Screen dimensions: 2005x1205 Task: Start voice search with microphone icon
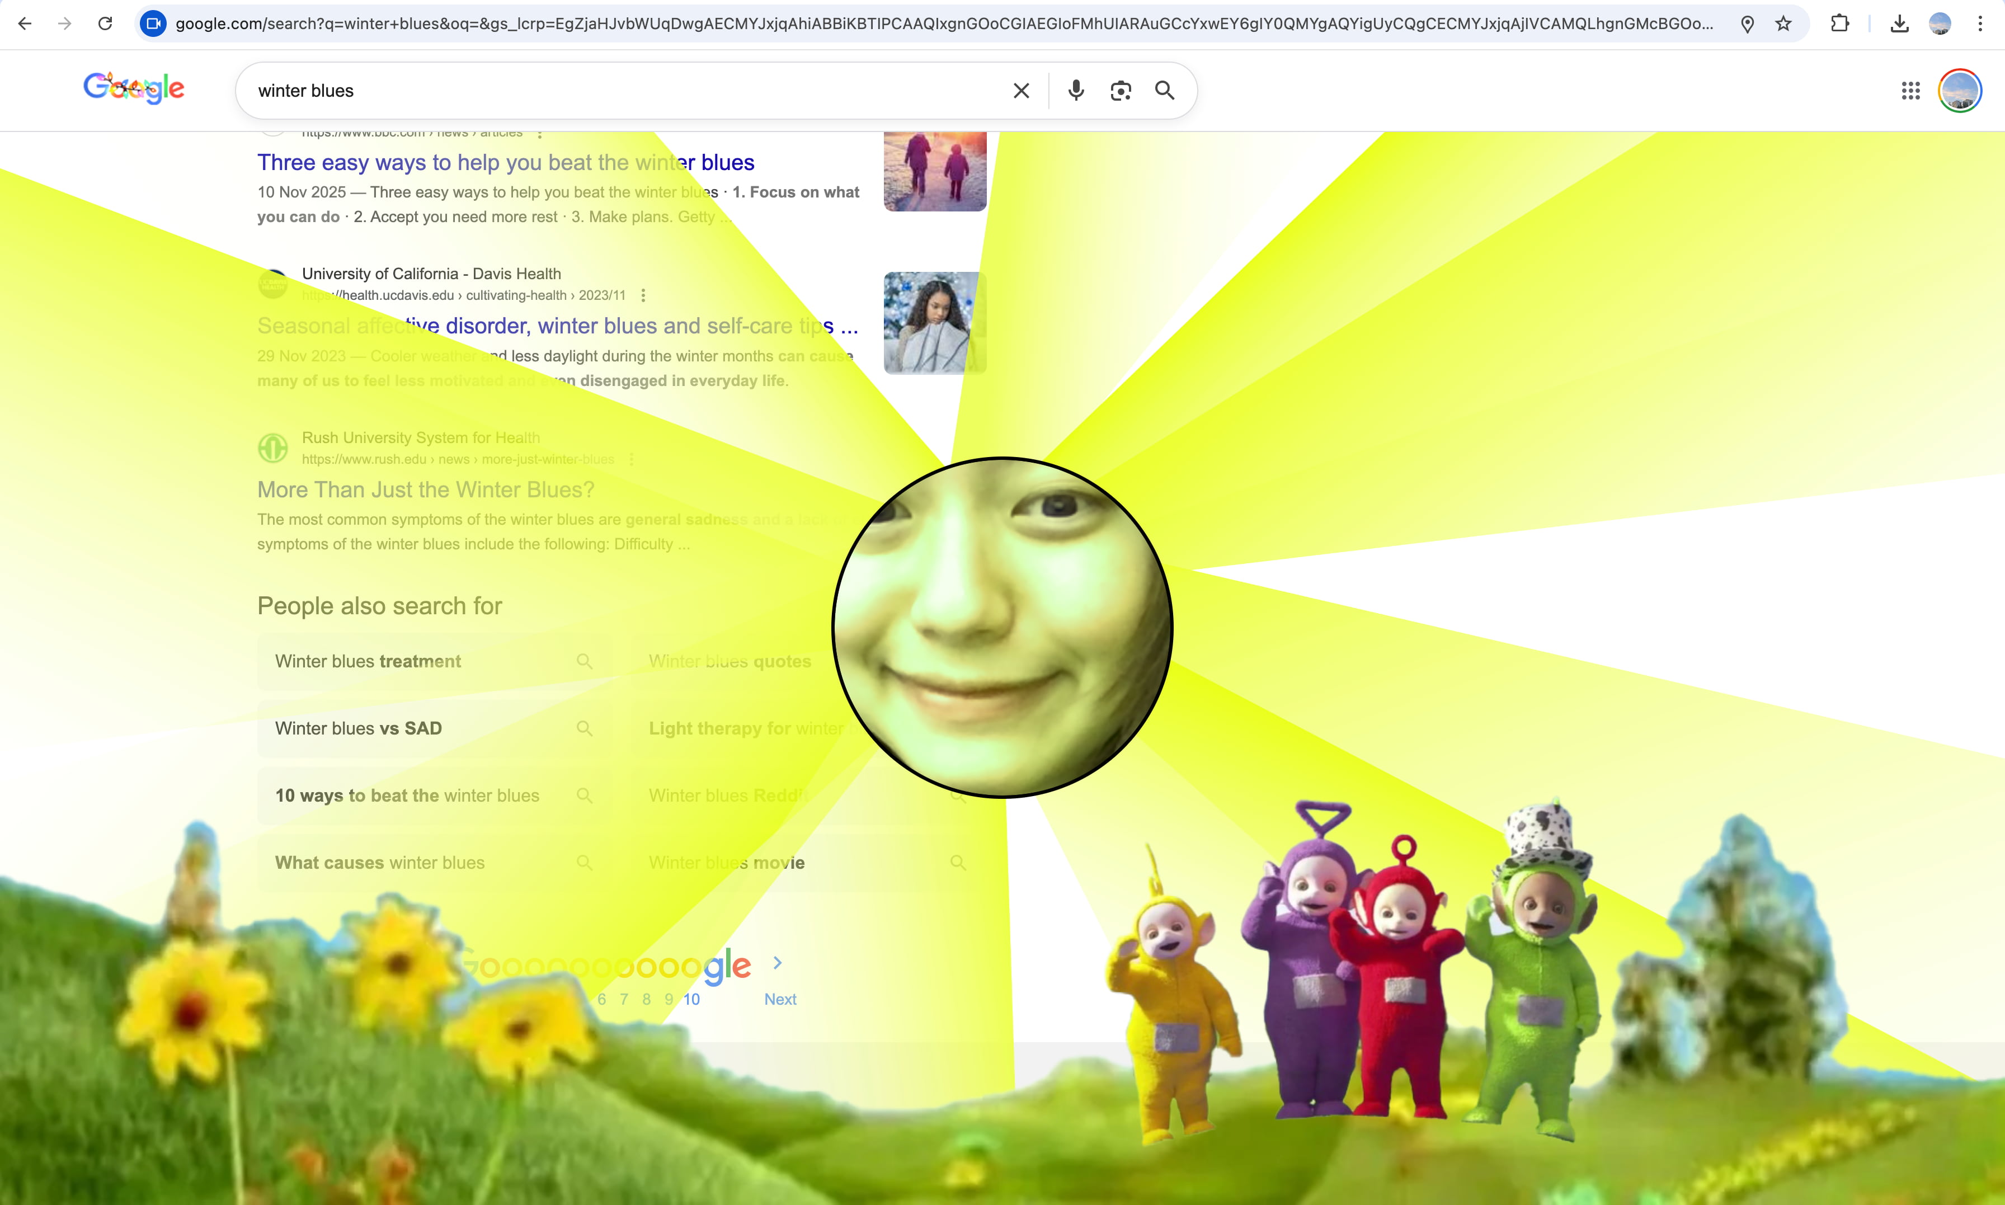pyautogui.click(x=1076, y=90)
